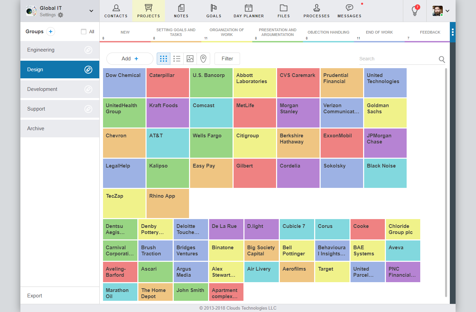Edit the Support group

point(88,109)
